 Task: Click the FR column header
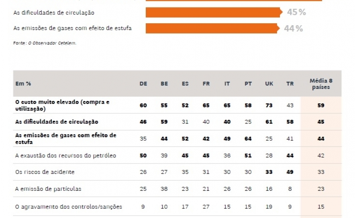pyautogui.click(x=206, y=84)
